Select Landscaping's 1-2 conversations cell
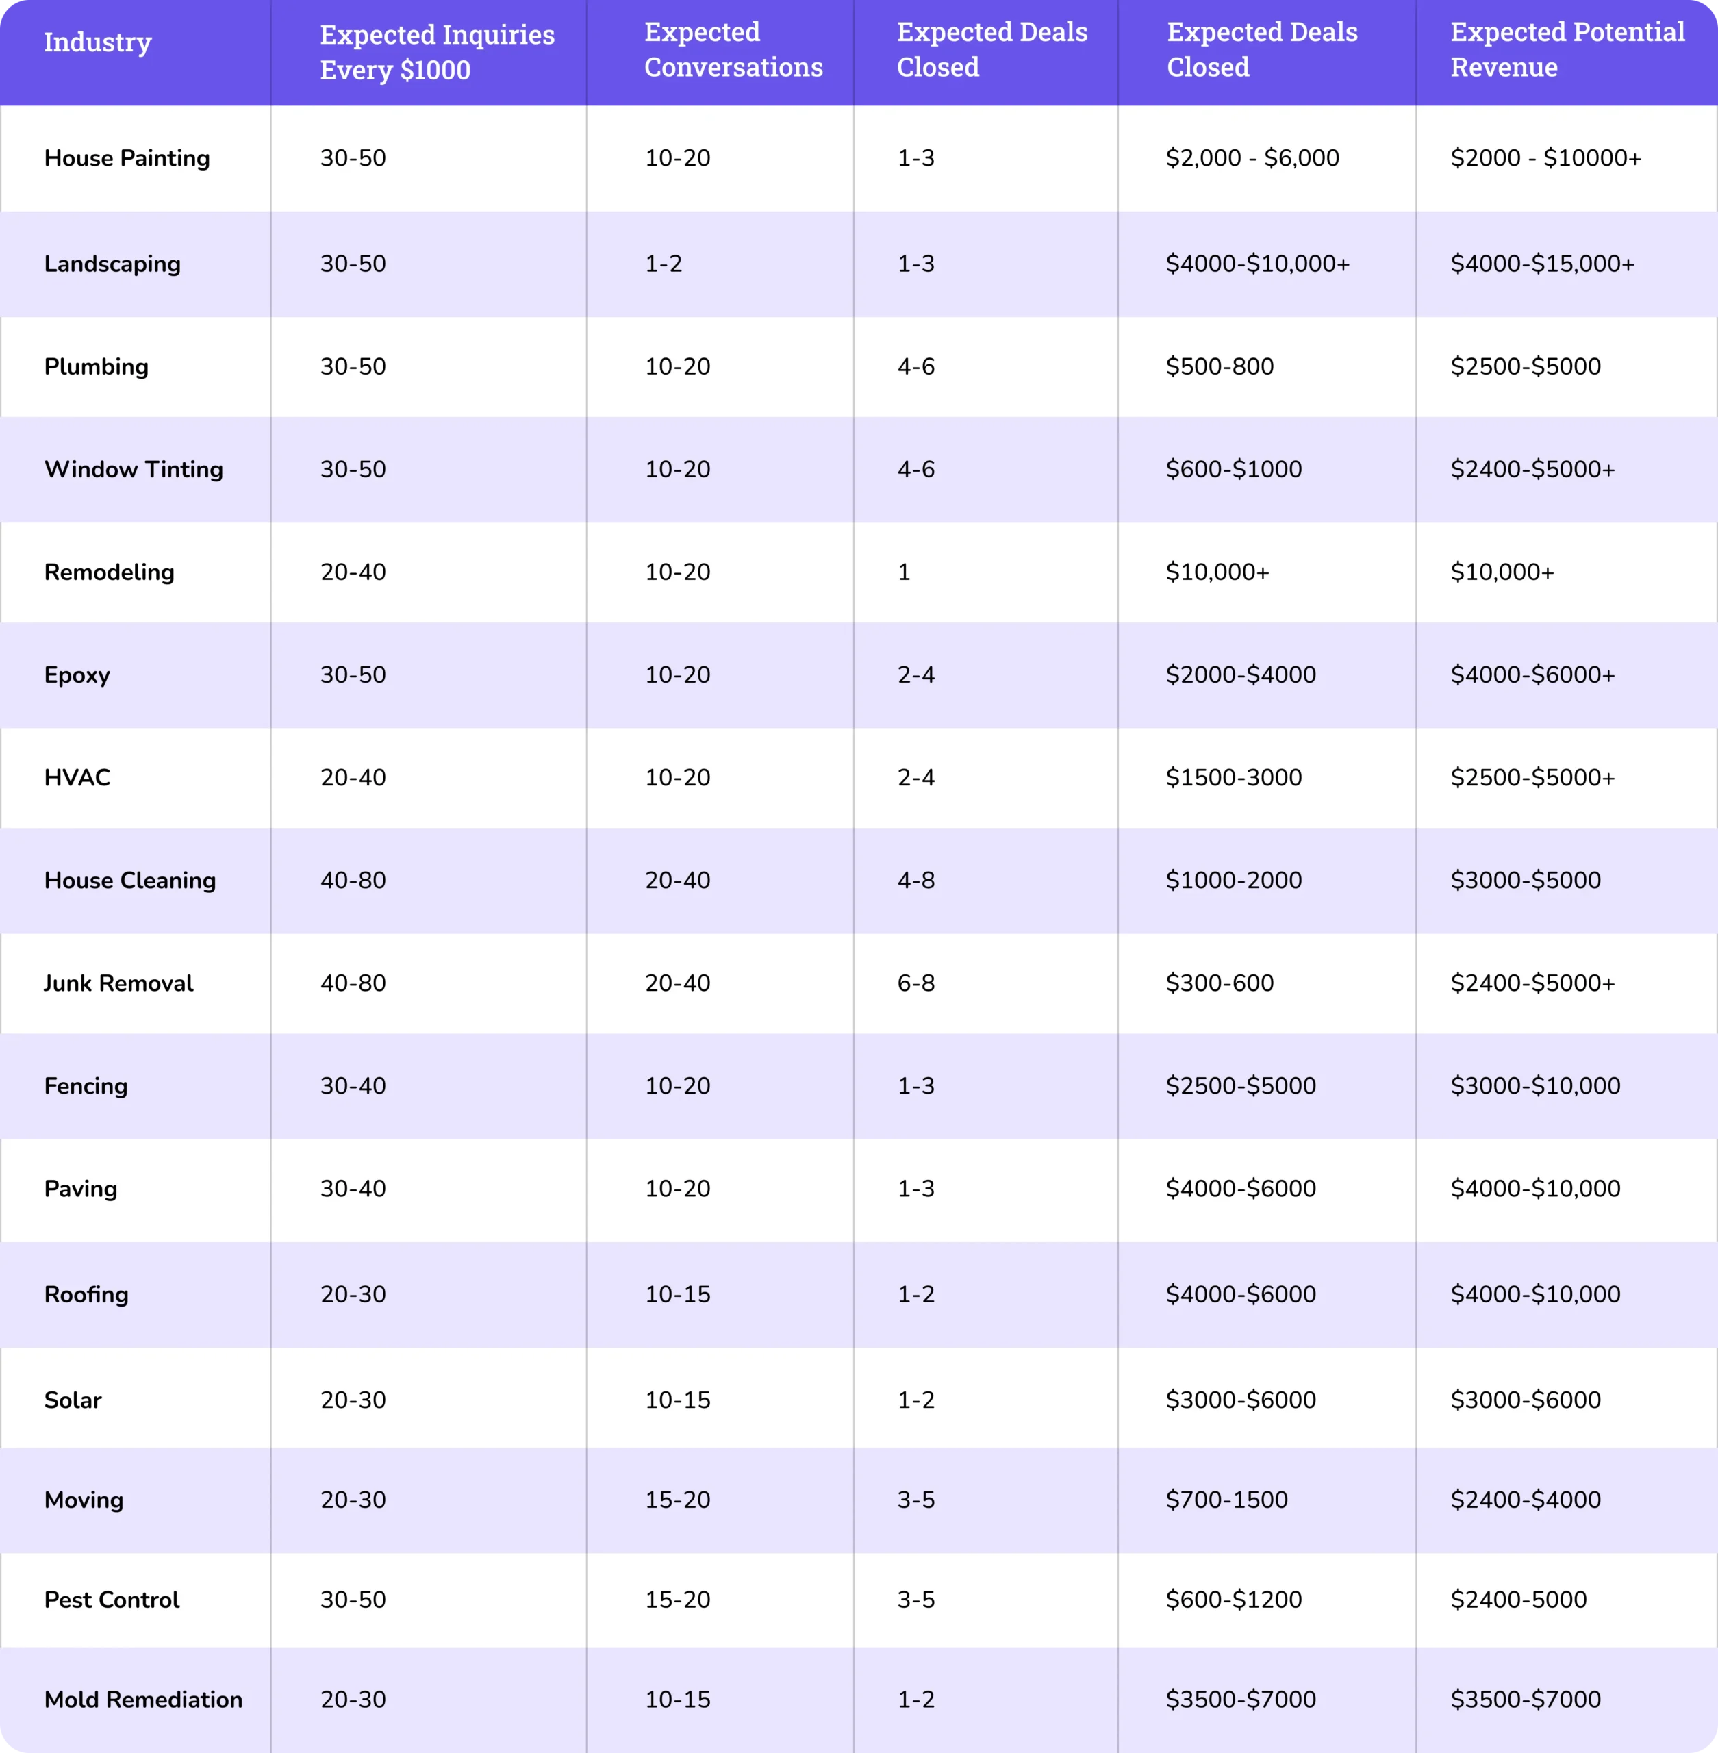This screenshot has width=1718, height=1753. [664, 264]
